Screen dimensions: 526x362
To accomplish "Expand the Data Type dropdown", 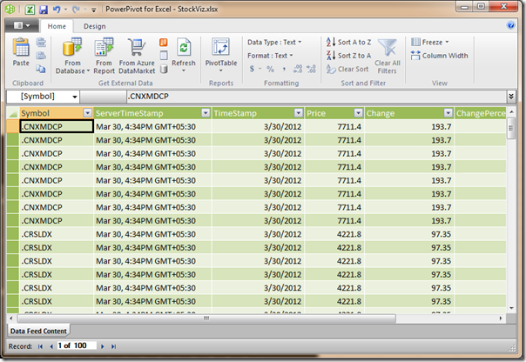I will click(273, 42).
